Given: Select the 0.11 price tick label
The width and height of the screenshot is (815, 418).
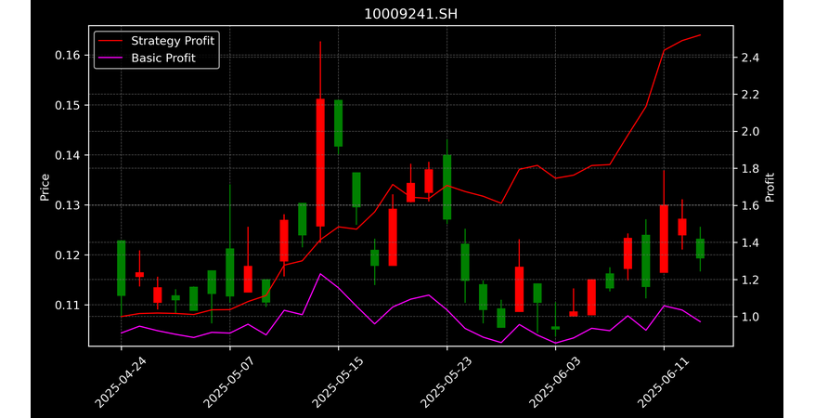Looking at the screenshot, I should (x=68, y=305).
